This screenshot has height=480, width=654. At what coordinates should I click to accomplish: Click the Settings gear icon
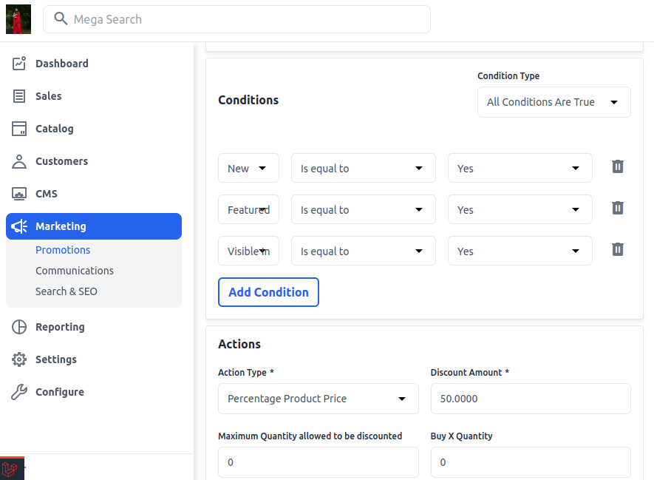tap(18, 359)
